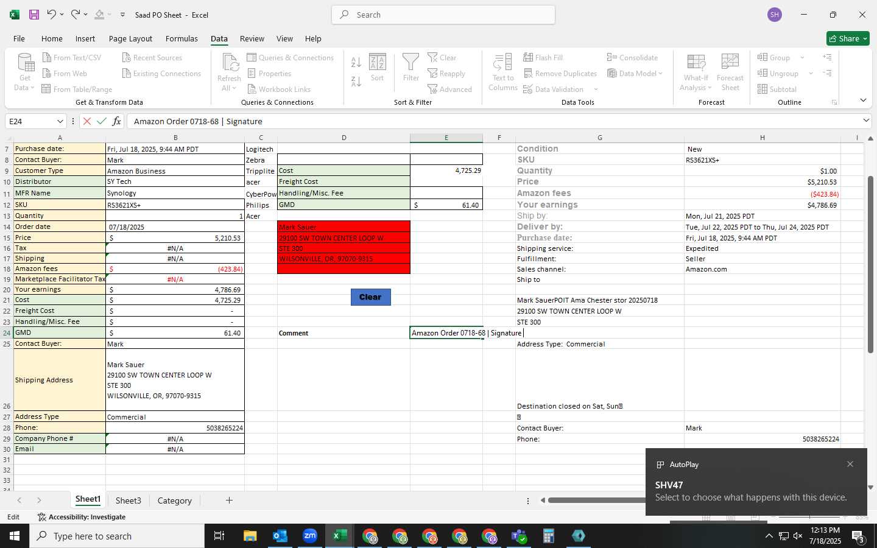Switch to the Formulas tab
Screen dimensions: 877x548
coord(181,38)
